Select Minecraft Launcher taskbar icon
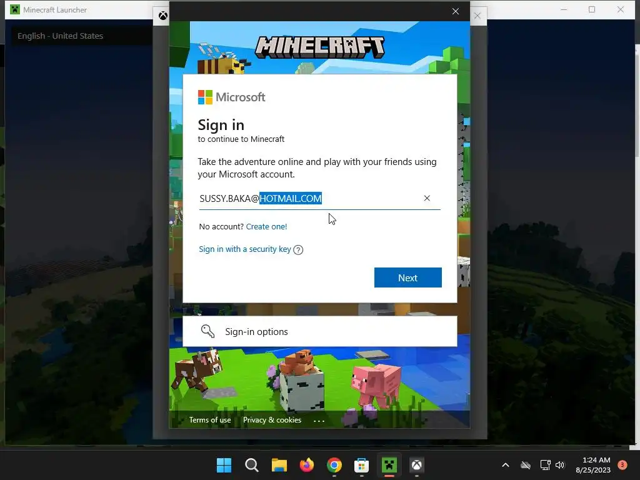Image resolution: width=640 pixels, height=480 pixels. click(x=389, y=465)
